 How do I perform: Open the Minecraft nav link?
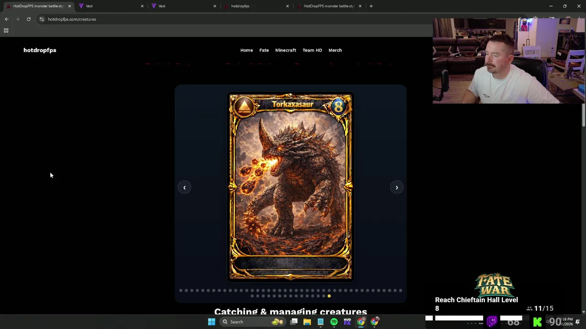click(286, 50)
